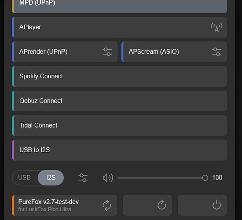Click the reboot circular arrow icon
Screen dimensions: 242x220
coord(161,205)
